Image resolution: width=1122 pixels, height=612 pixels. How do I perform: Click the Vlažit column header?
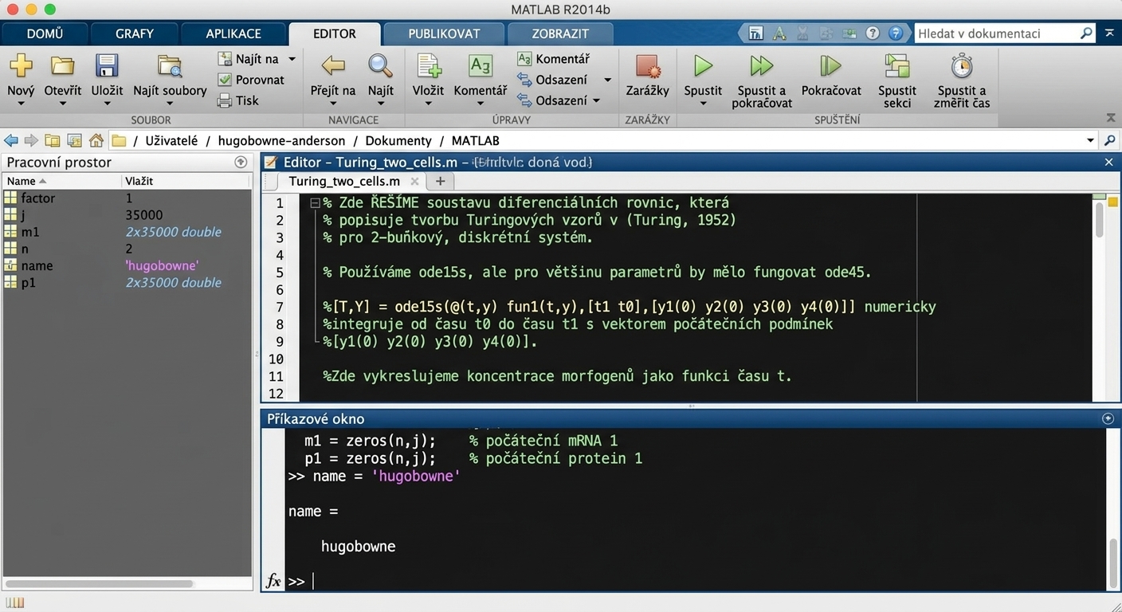point(186,181)
